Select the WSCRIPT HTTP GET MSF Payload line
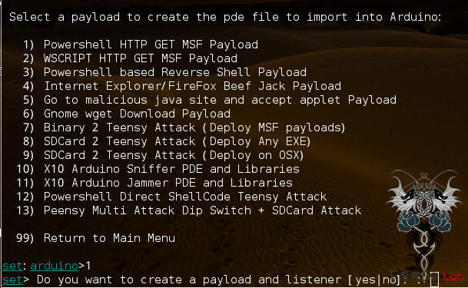Image resolution: width=468 pixels, height=288 pixels. [x=130, y=58]
